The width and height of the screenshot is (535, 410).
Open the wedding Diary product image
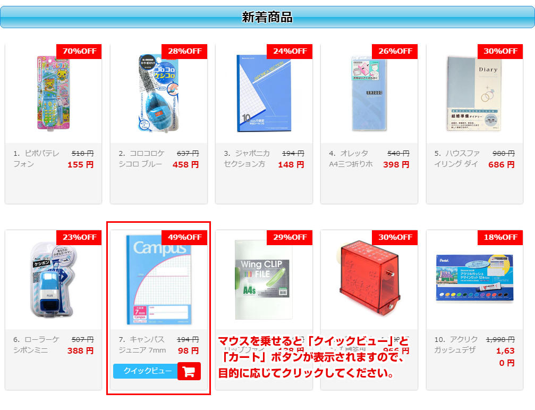[x=474, y=94]
